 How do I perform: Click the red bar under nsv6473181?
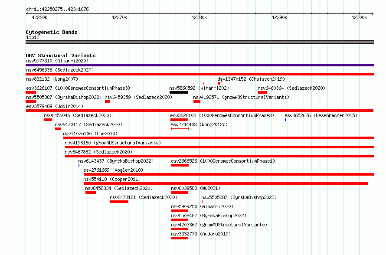(x=119, y=202)
